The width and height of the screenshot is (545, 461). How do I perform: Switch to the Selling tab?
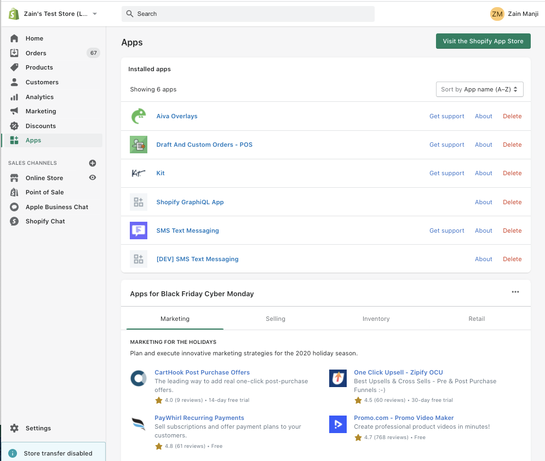tap(276, 319)
